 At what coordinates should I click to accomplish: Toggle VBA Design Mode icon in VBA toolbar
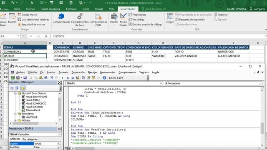(x=78, y=78)
